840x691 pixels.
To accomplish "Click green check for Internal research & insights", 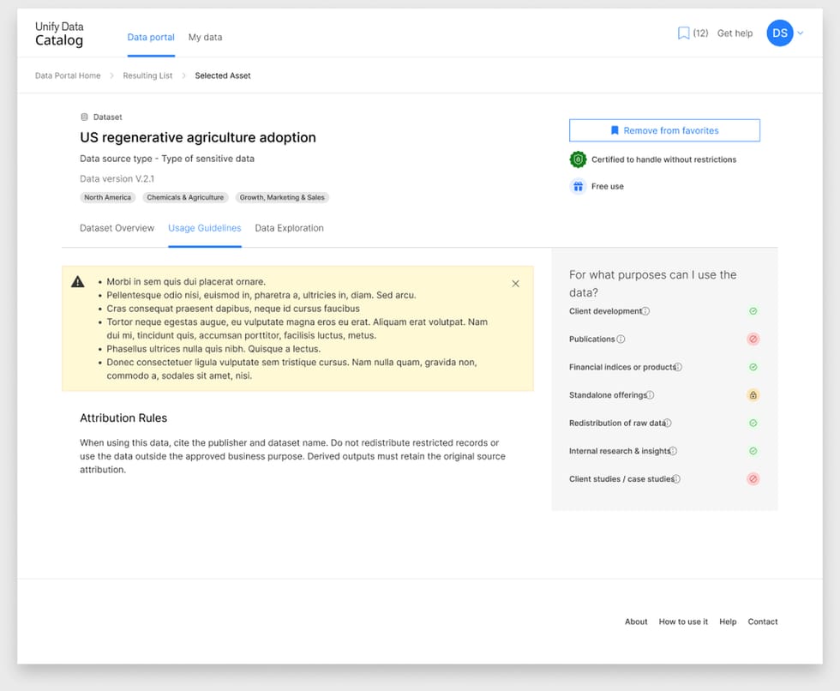I will click(x=753, y=451).
